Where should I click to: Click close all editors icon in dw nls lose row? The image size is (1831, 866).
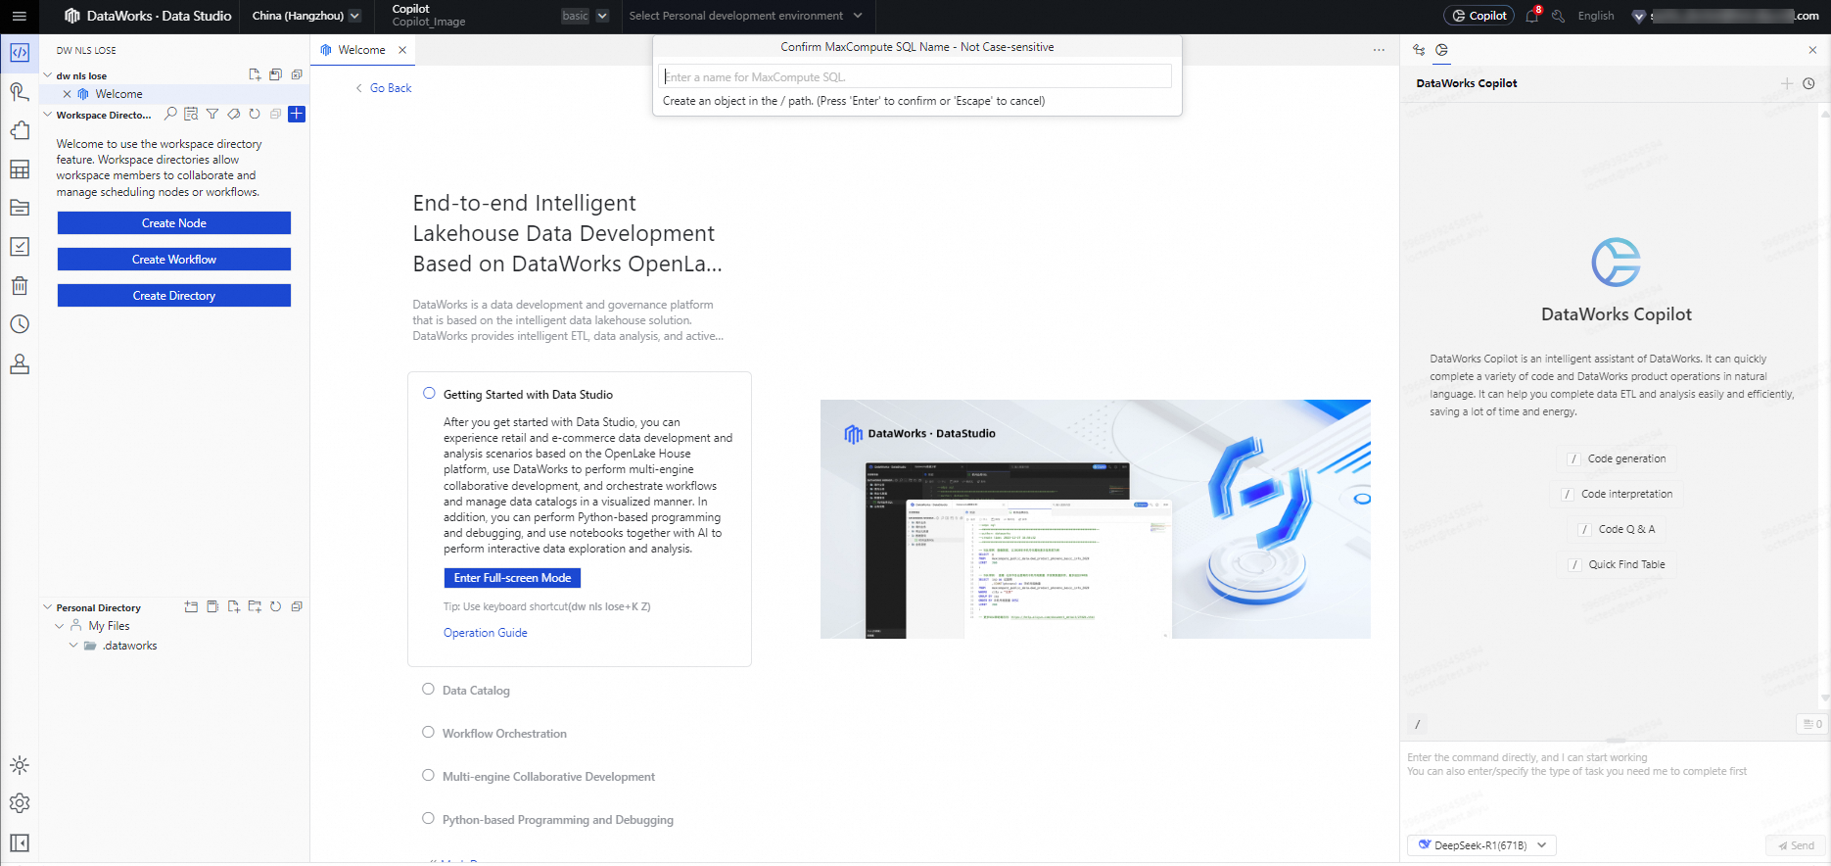click(297, 74)
